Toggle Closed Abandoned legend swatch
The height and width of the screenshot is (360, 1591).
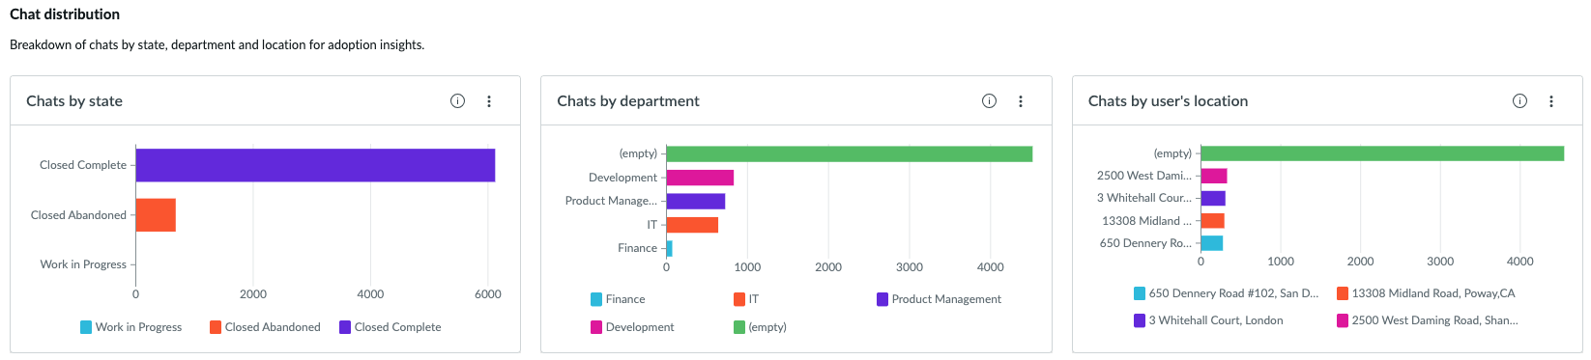click(x=216, y=327)
